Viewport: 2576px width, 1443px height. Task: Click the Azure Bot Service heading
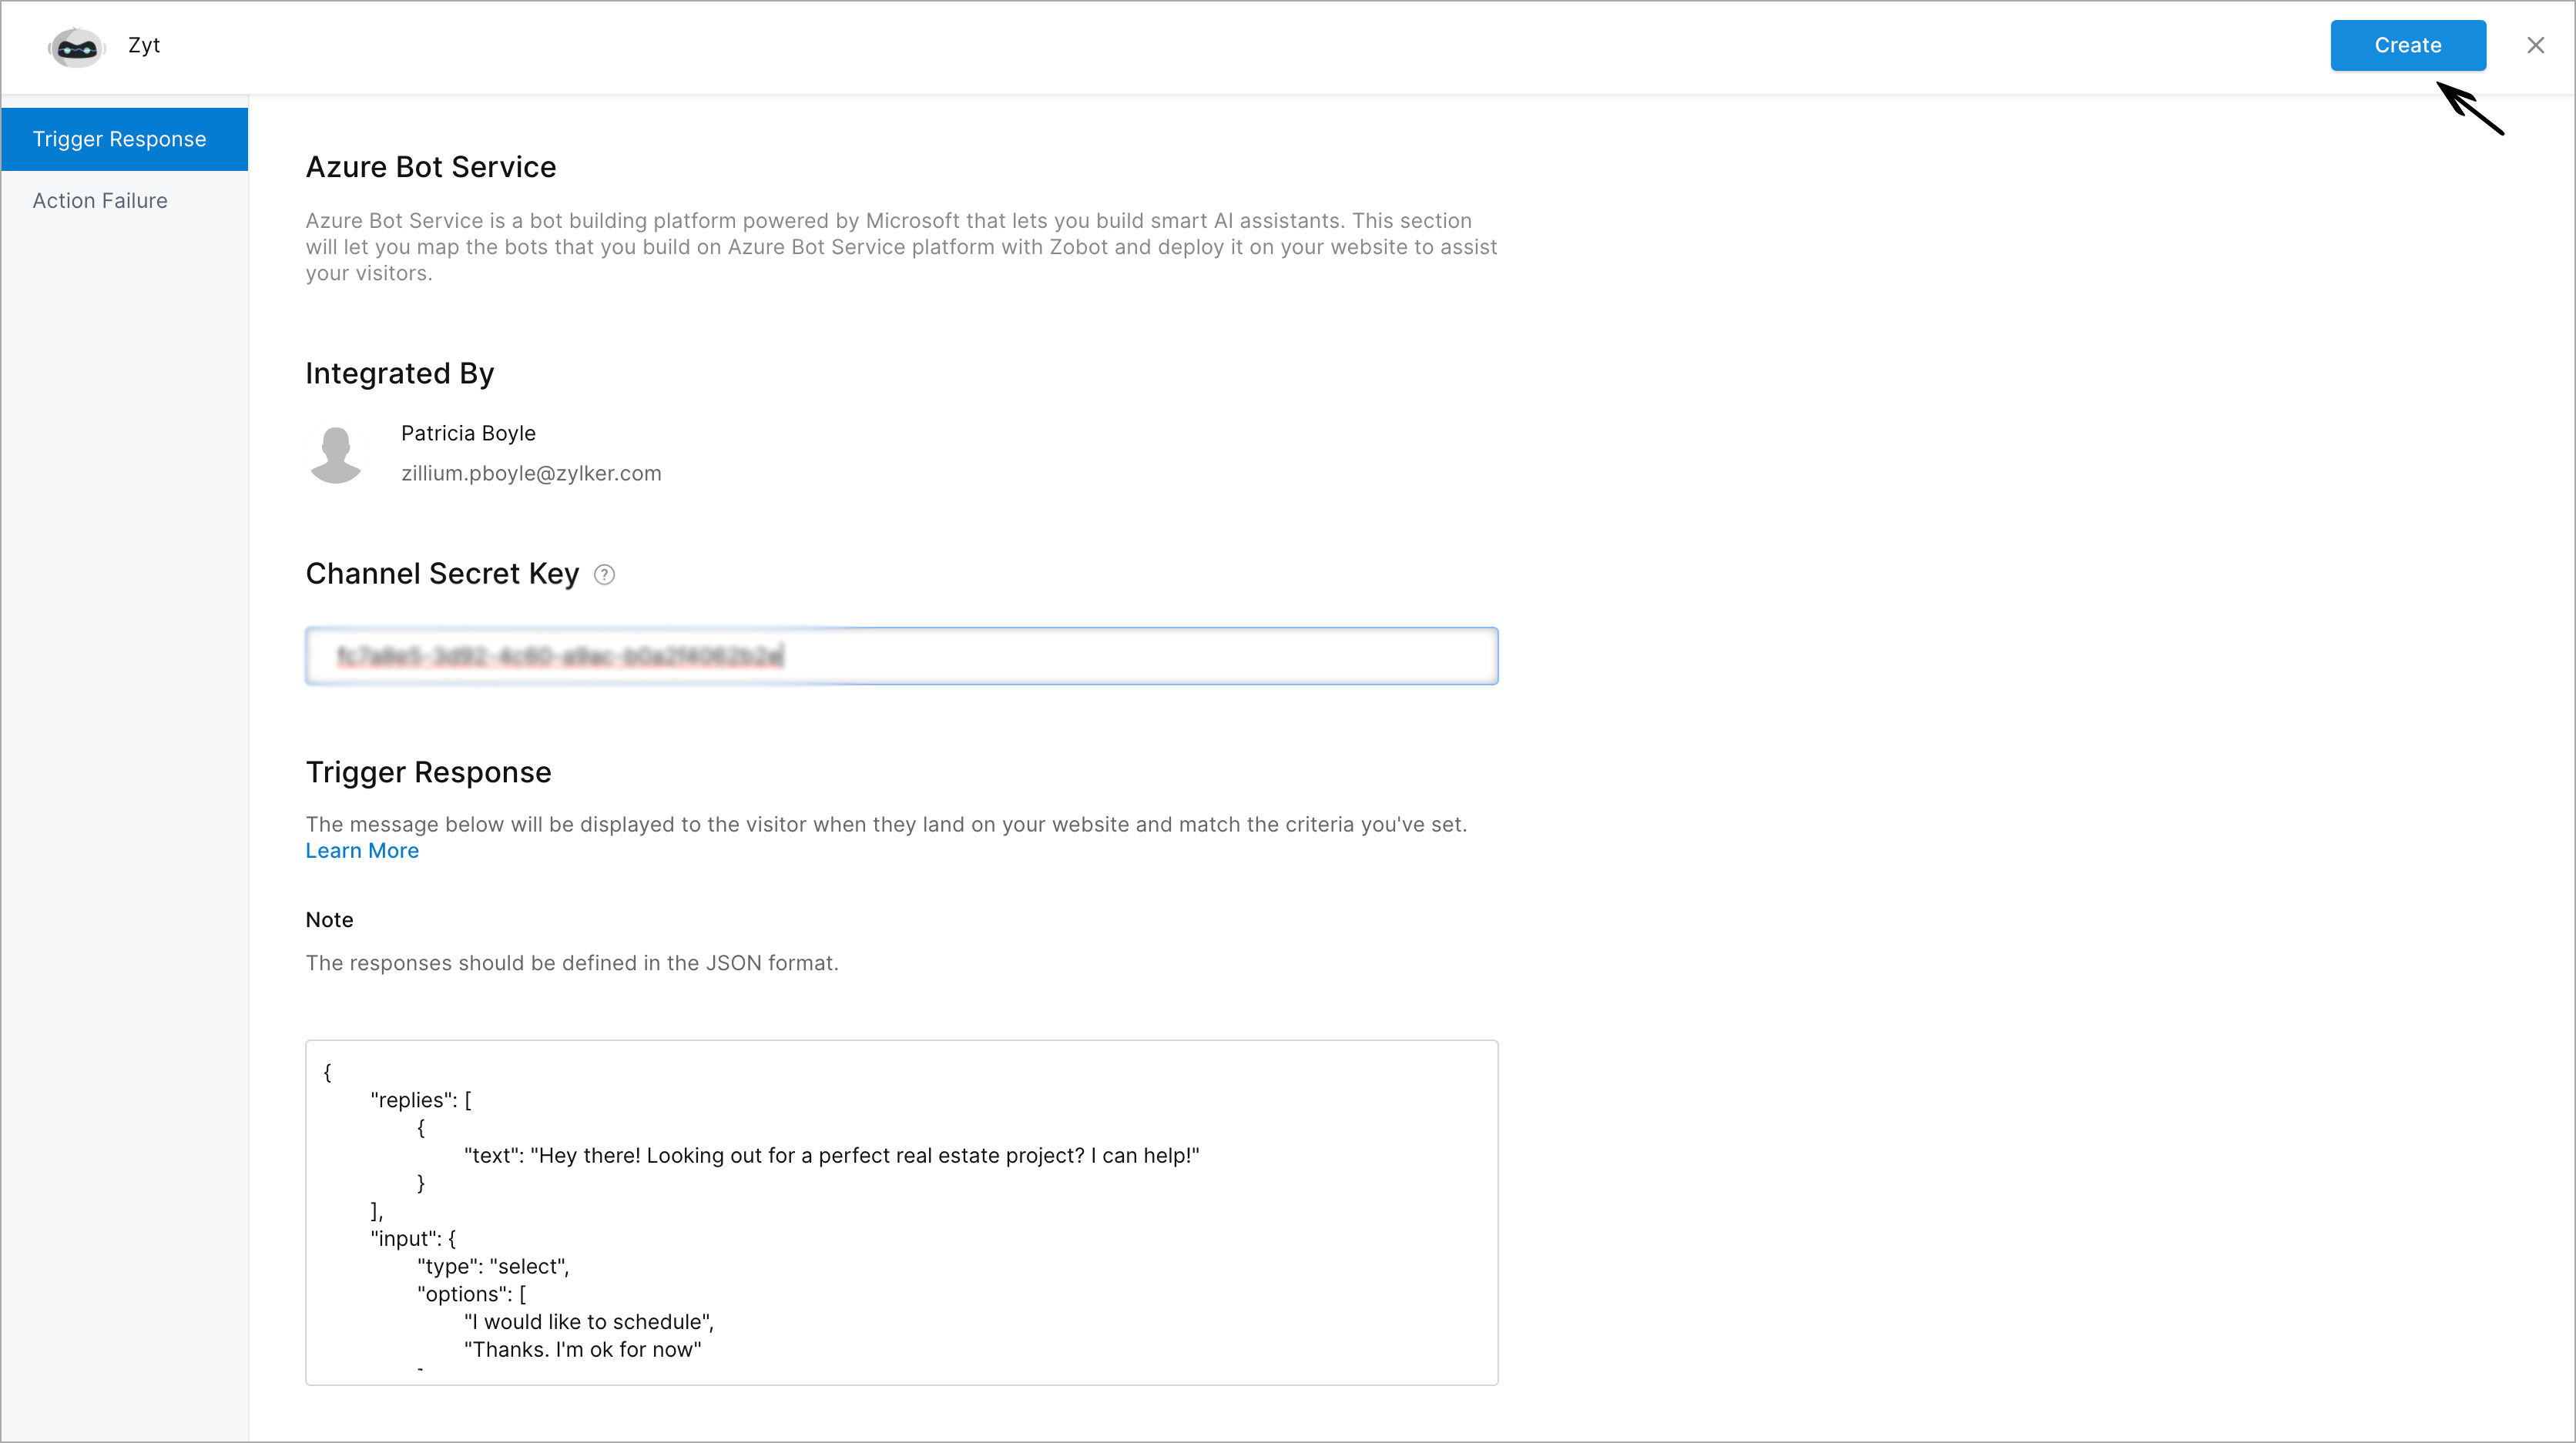[430, 167]
